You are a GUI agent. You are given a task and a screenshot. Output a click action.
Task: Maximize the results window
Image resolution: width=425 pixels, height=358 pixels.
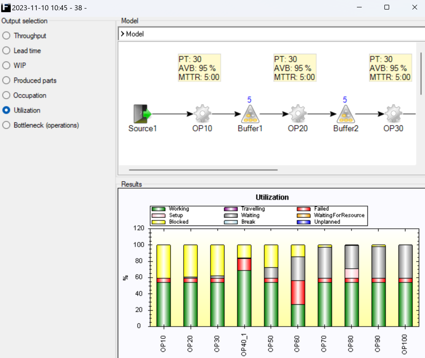tap(387, 7)
